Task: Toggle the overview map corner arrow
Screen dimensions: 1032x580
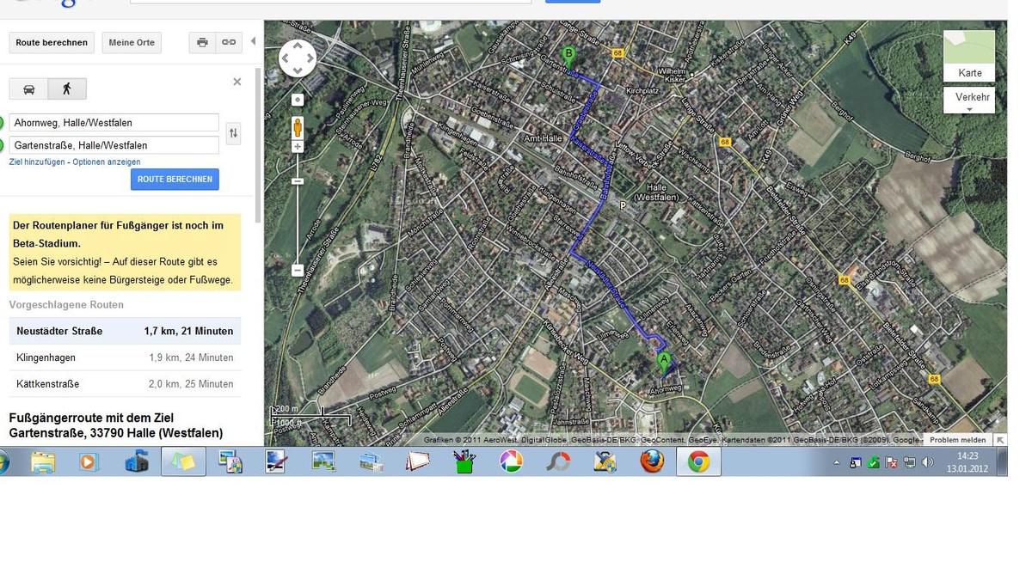Action: (x=1000, y=440)
